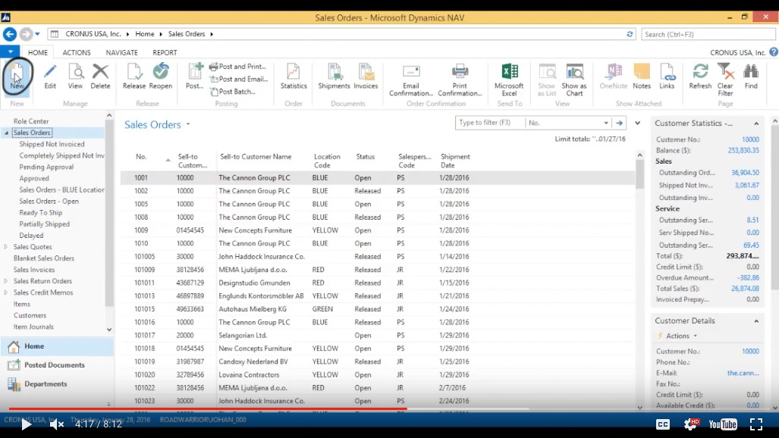Open navigation history dropdown arrow
Screen dimensions: 779x438
coord(37,34)
